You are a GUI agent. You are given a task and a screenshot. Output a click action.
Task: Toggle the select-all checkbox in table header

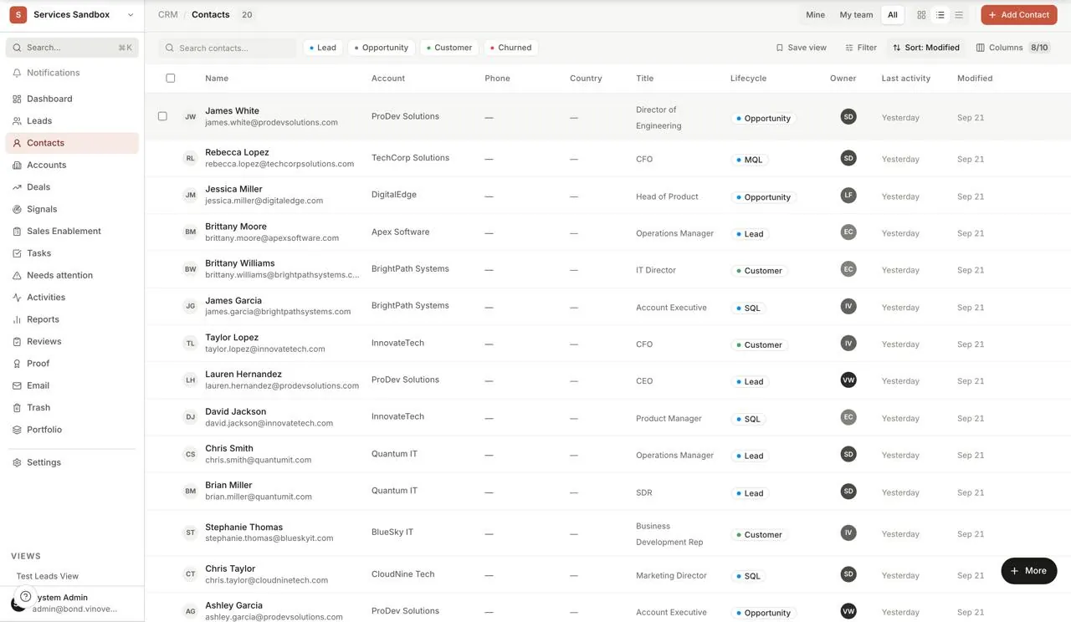[x=171, y=78]
